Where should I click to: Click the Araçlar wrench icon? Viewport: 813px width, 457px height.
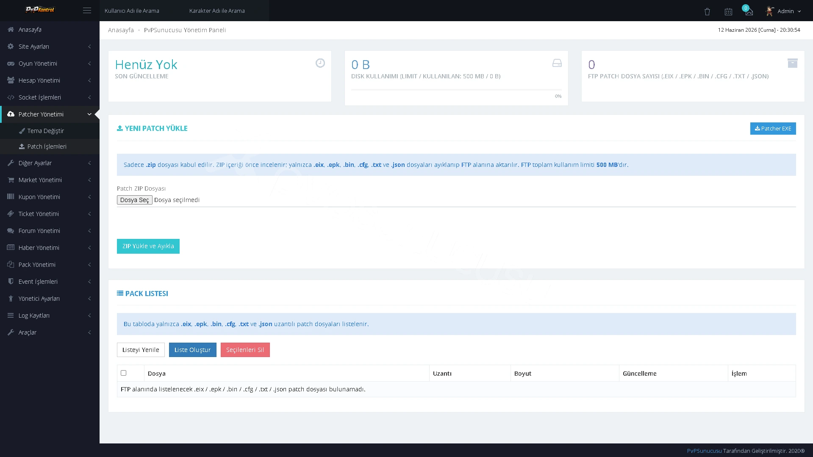coord(11,332)
